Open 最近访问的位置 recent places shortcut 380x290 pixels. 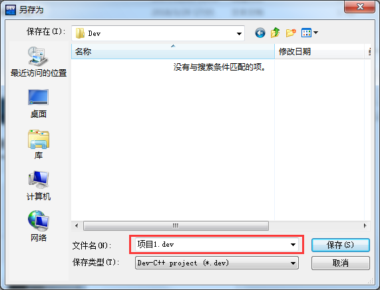pyautogui.click(x=39, y=62)
